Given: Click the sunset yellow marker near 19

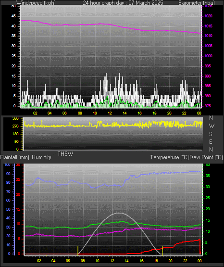Looking at the screenshot, I should tap(162, 251).
